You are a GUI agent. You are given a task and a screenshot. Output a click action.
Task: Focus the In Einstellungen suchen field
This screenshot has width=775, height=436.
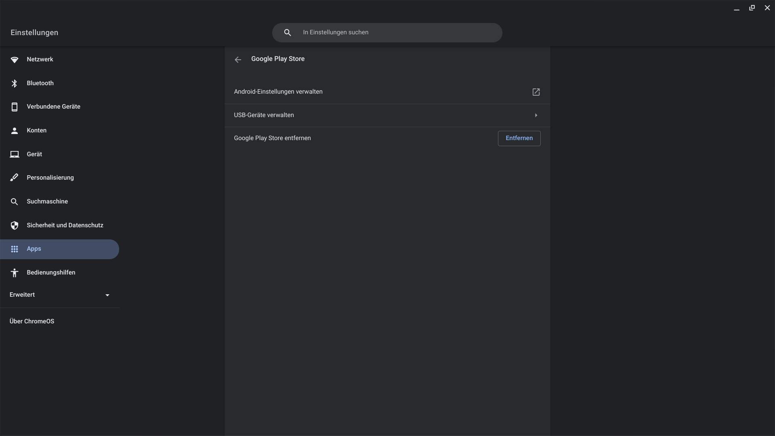(x=396, y=33)
